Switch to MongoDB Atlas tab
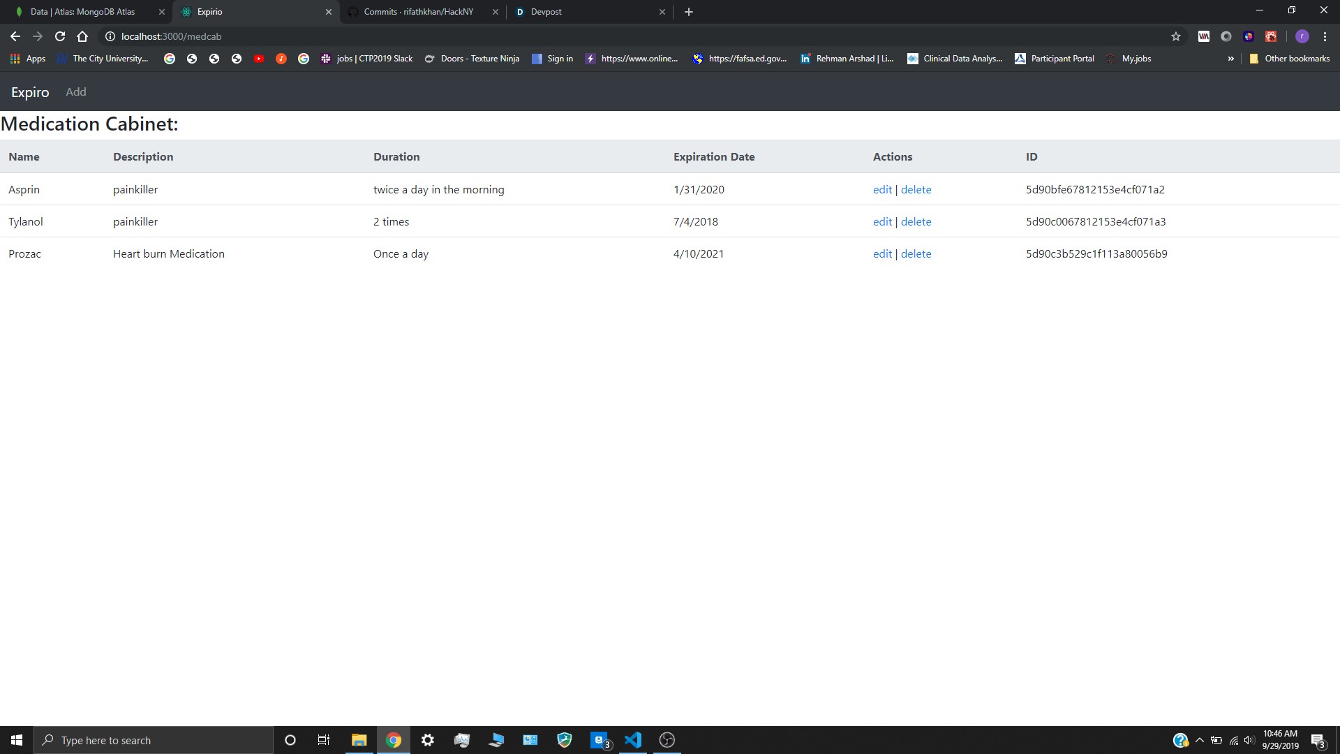The image size is (1340, 754). click(x=82, y=12)
